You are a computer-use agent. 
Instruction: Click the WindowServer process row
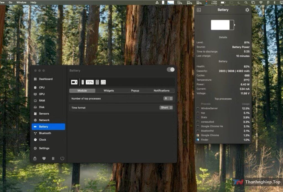(x=223, y=109)
